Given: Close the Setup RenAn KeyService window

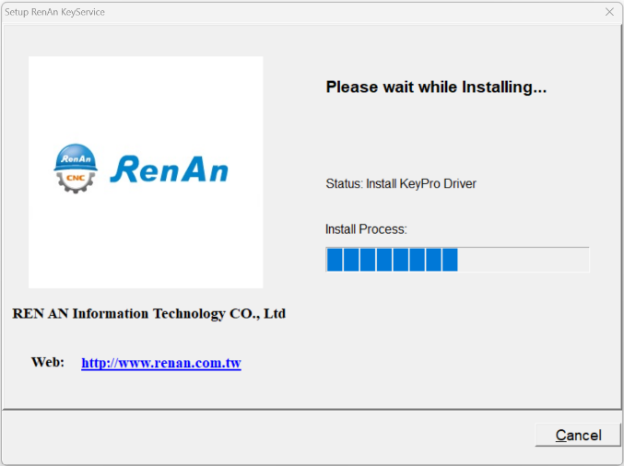Looking at the screenshot, I should pyautogui.click(x=609, y=12).
